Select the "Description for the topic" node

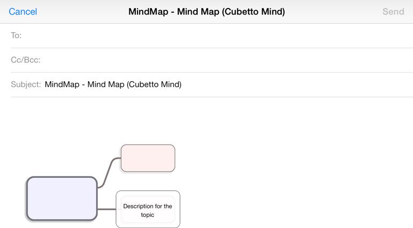(x=148, y=209)
